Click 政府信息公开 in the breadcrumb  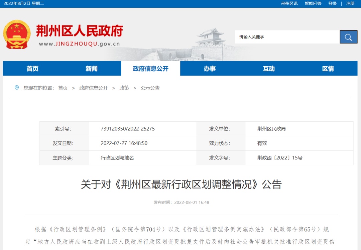(x=93, y=88)
